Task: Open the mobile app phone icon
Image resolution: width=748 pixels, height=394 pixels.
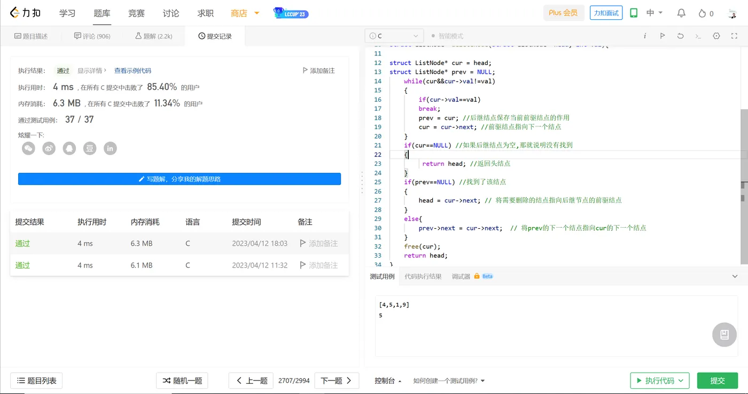Action: tap(634, 13)
